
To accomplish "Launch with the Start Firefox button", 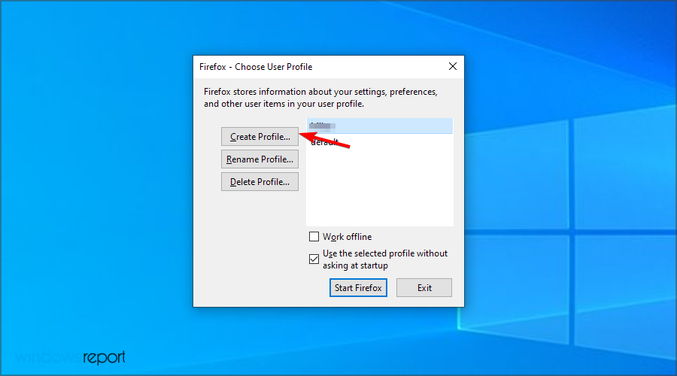I will 358,287.
